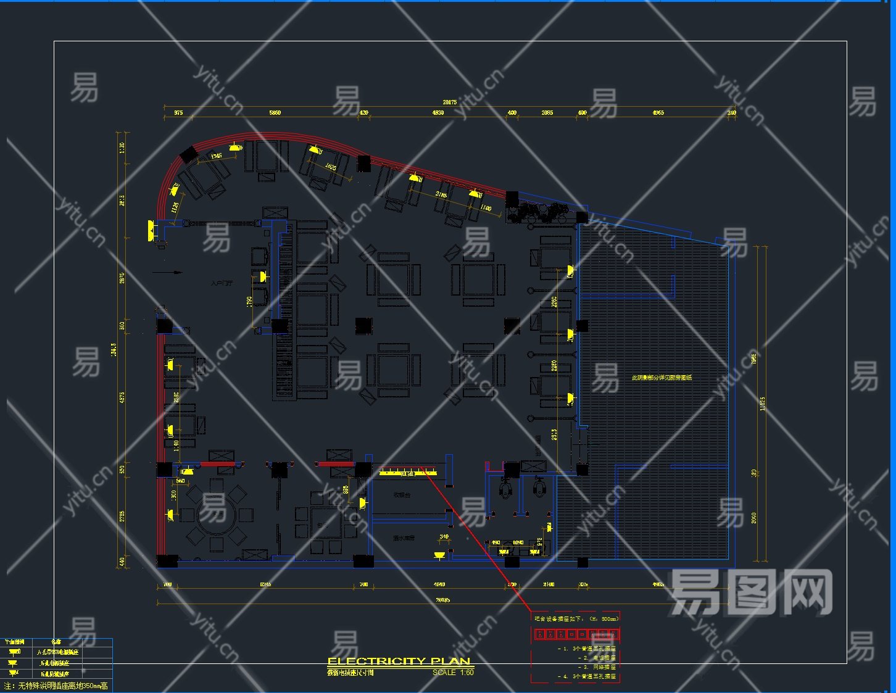
Task: Click the ELECTRICITY PLAN drawing title
Action: (x=399, y=661)
